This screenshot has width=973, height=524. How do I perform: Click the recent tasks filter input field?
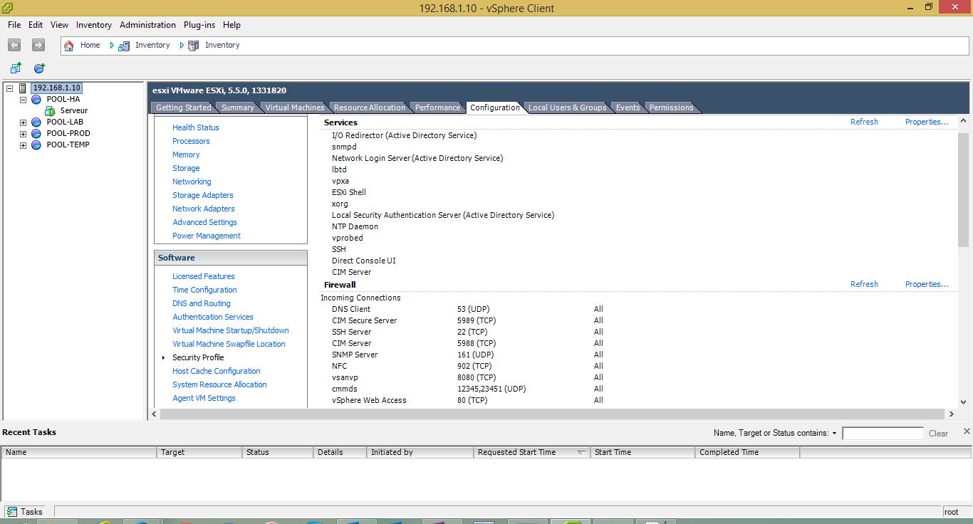tap(883, 433)
